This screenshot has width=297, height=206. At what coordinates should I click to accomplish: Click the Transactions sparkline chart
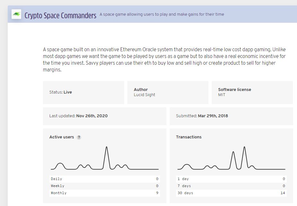pyautogui.click(x=231, y=158)
